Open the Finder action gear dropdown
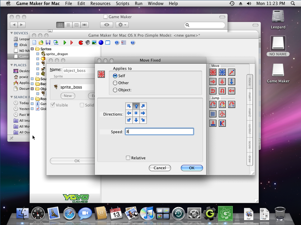301x225 pixels. (x=122, y=25)
